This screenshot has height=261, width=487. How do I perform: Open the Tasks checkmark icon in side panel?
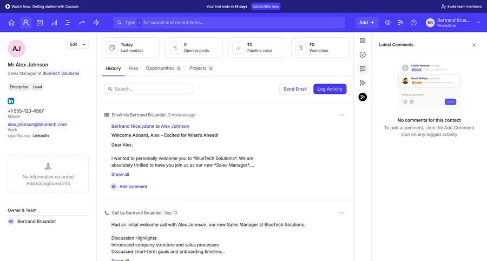tap(363, 54)
